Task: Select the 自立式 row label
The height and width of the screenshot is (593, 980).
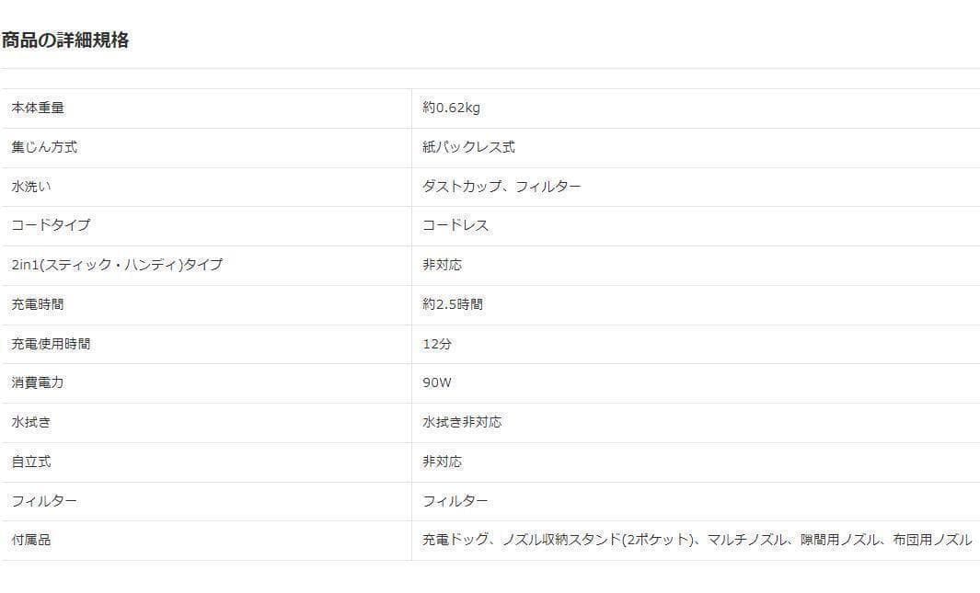Action: 31,462
